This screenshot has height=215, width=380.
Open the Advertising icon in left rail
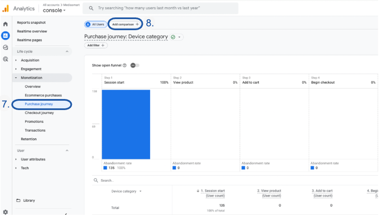point(6,59)
